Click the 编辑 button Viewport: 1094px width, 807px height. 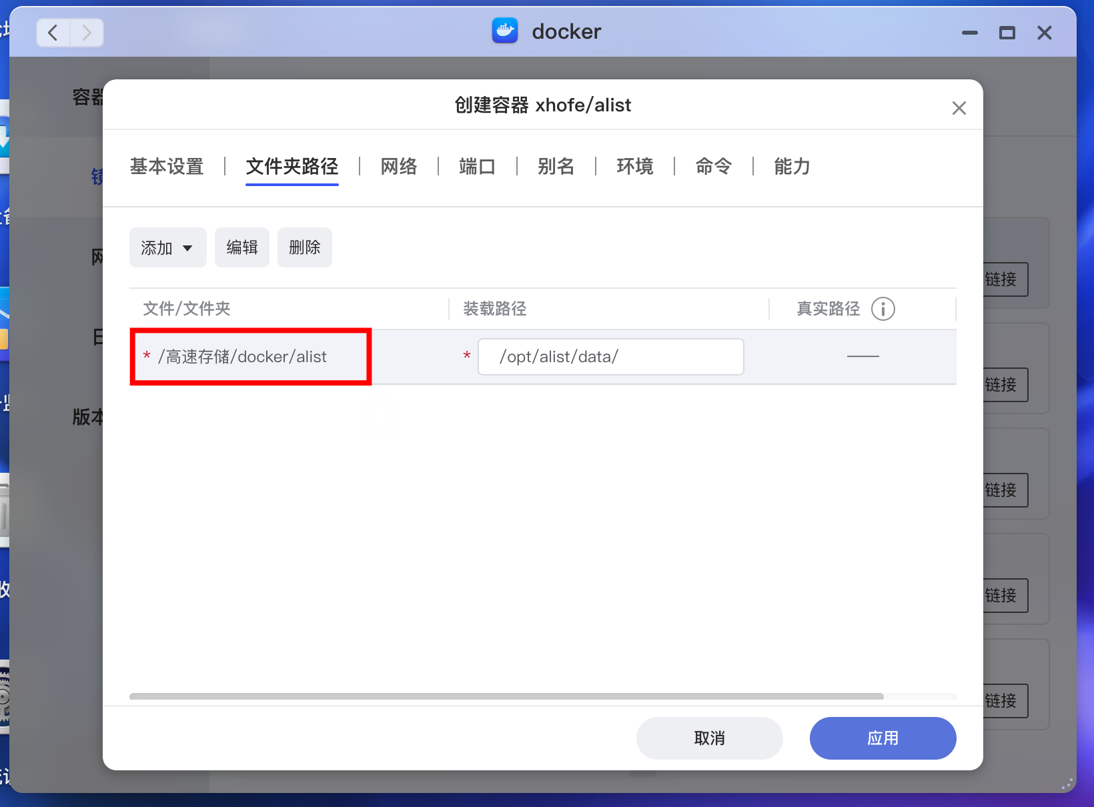click(x=242, y=247)
